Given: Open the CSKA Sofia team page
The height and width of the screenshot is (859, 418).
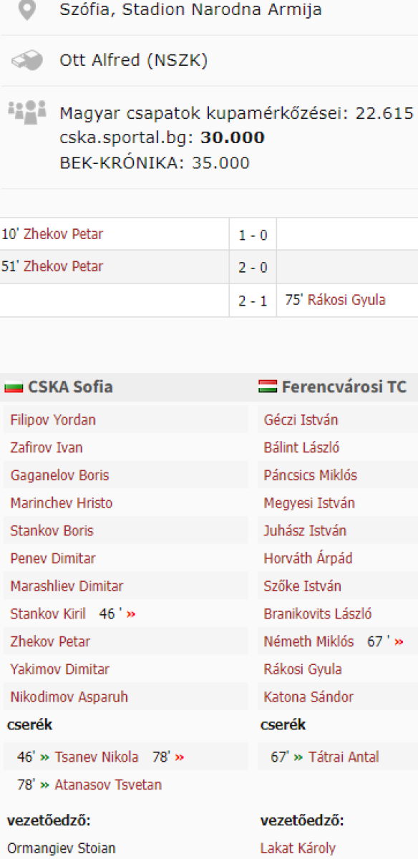Looking at the screenshot, I should 70,387.
